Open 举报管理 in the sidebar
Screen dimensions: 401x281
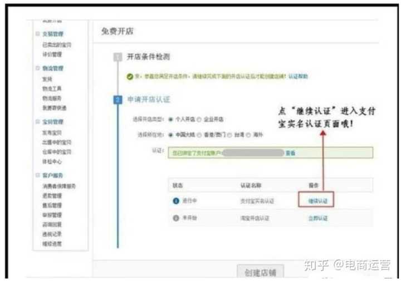52,215
